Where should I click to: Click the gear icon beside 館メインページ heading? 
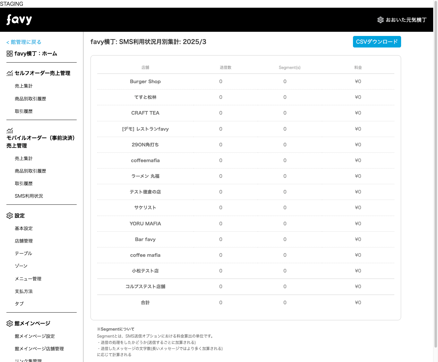tap(10, 323)
